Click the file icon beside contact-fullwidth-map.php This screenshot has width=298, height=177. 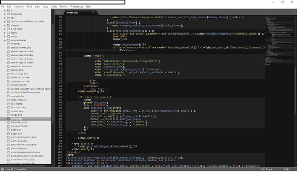[x=9, y=92]
